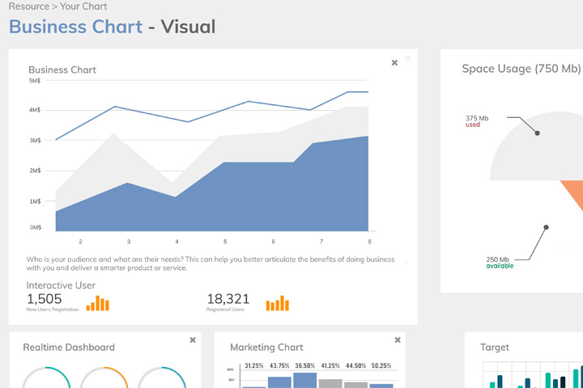
Task: Click the 43.75% marketing bar label
Action: tap(279, 365)
